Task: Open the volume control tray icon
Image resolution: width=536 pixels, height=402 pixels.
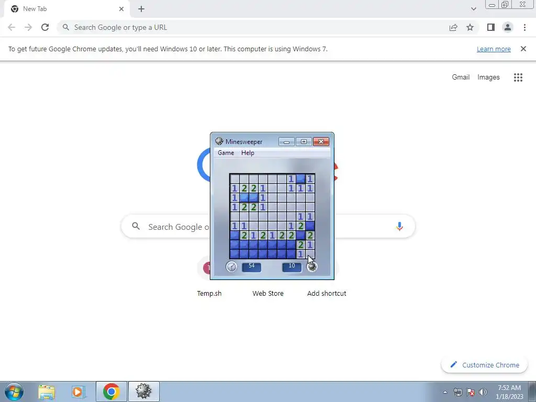Action: point(483,392)
